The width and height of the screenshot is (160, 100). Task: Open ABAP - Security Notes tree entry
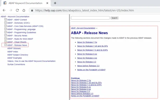[x=17, y=36]
